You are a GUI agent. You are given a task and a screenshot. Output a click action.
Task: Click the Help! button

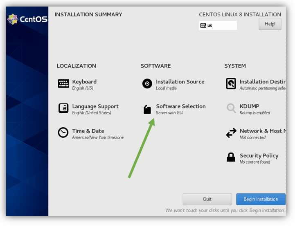(270, 24)
